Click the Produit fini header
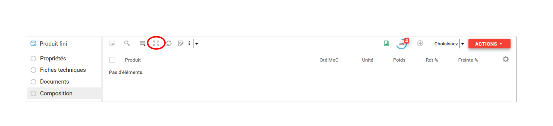This screenshot has width=553, height=126. click(x=53, y=44)
